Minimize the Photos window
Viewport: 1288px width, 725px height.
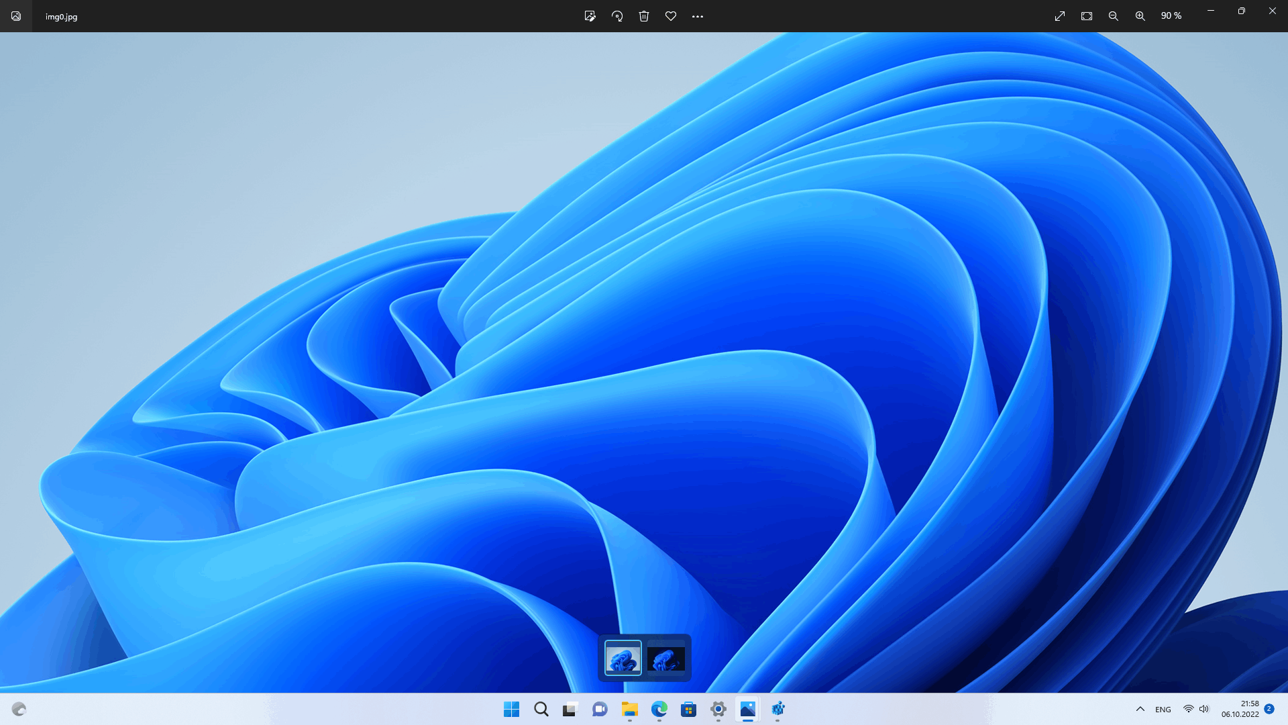coord(1211,11)
